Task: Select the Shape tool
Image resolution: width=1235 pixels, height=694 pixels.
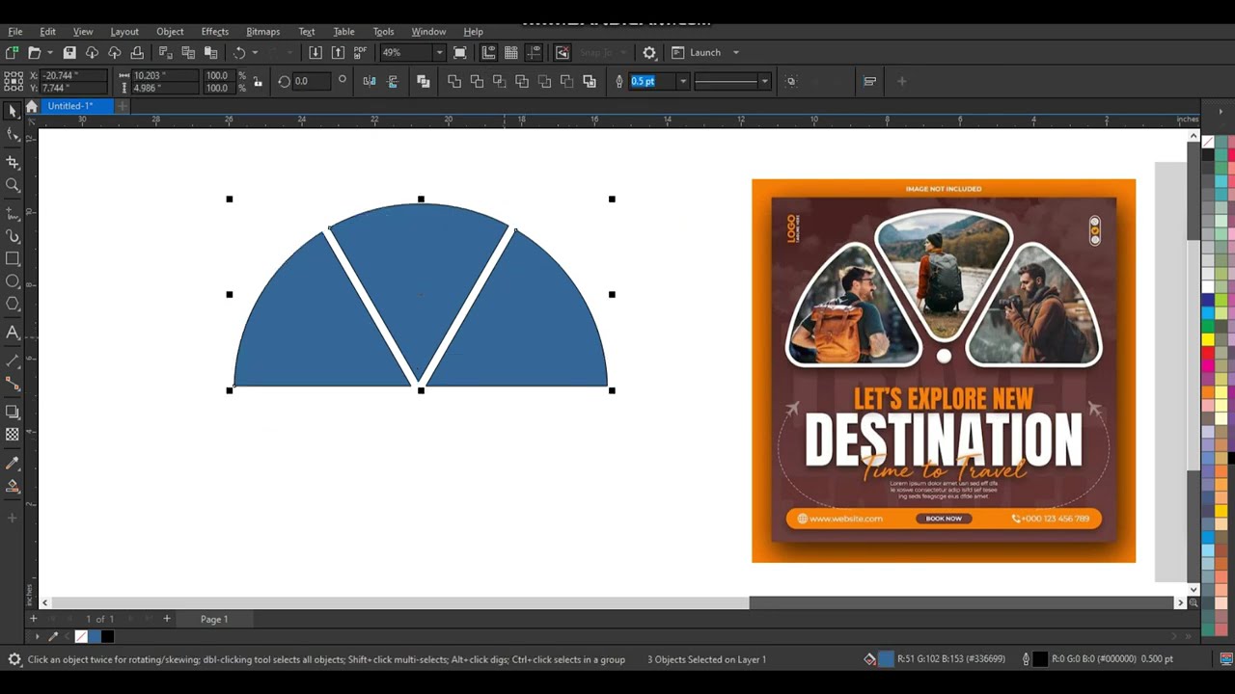Action: point(13,136)
